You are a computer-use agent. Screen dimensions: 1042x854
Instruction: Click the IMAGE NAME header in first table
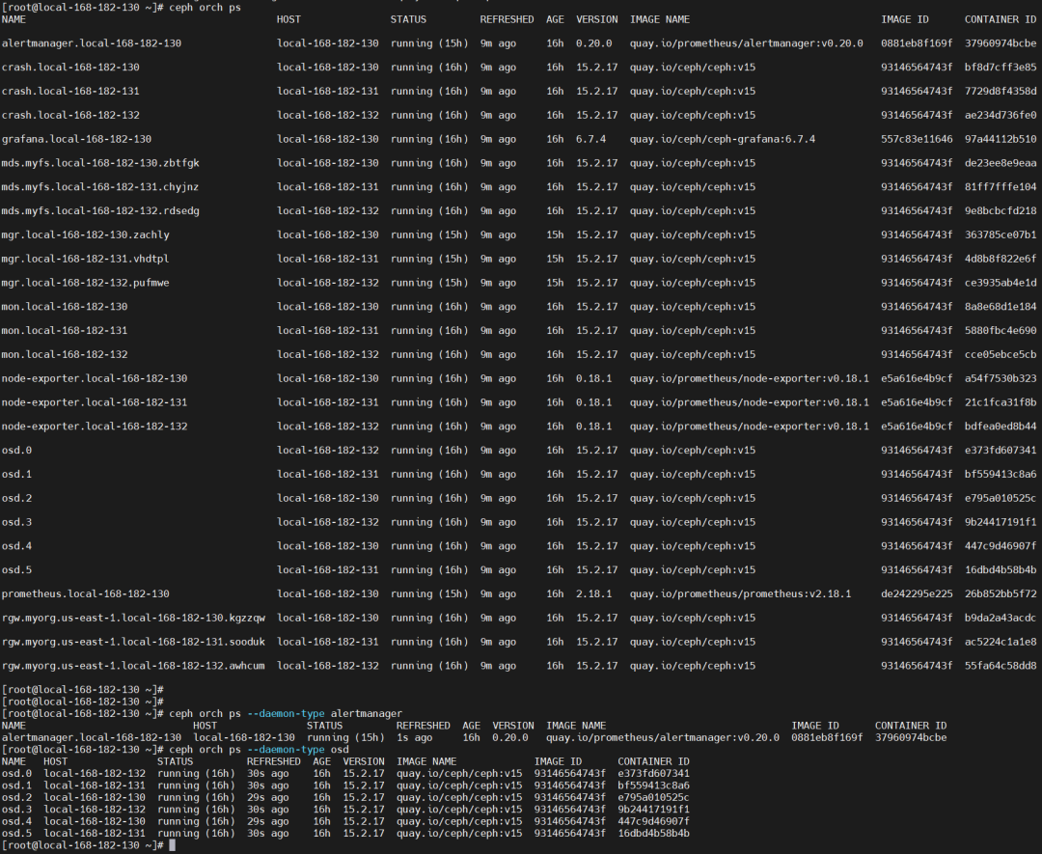660,19
